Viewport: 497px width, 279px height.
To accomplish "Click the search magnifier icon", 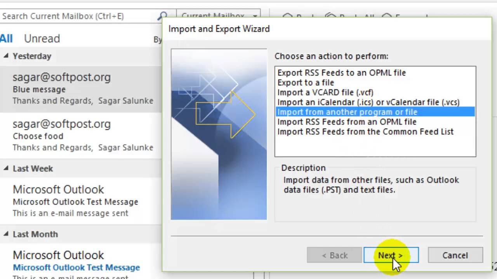I will coord(162,16).
